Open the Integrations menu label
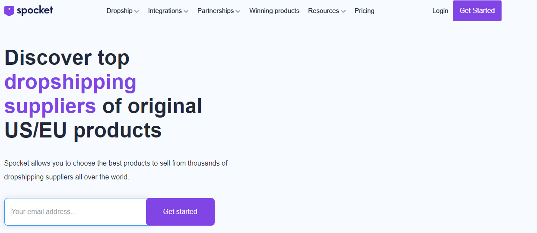The height and width of the screenshot is (233, 537). pyautogui.click(x=165, y=11)
